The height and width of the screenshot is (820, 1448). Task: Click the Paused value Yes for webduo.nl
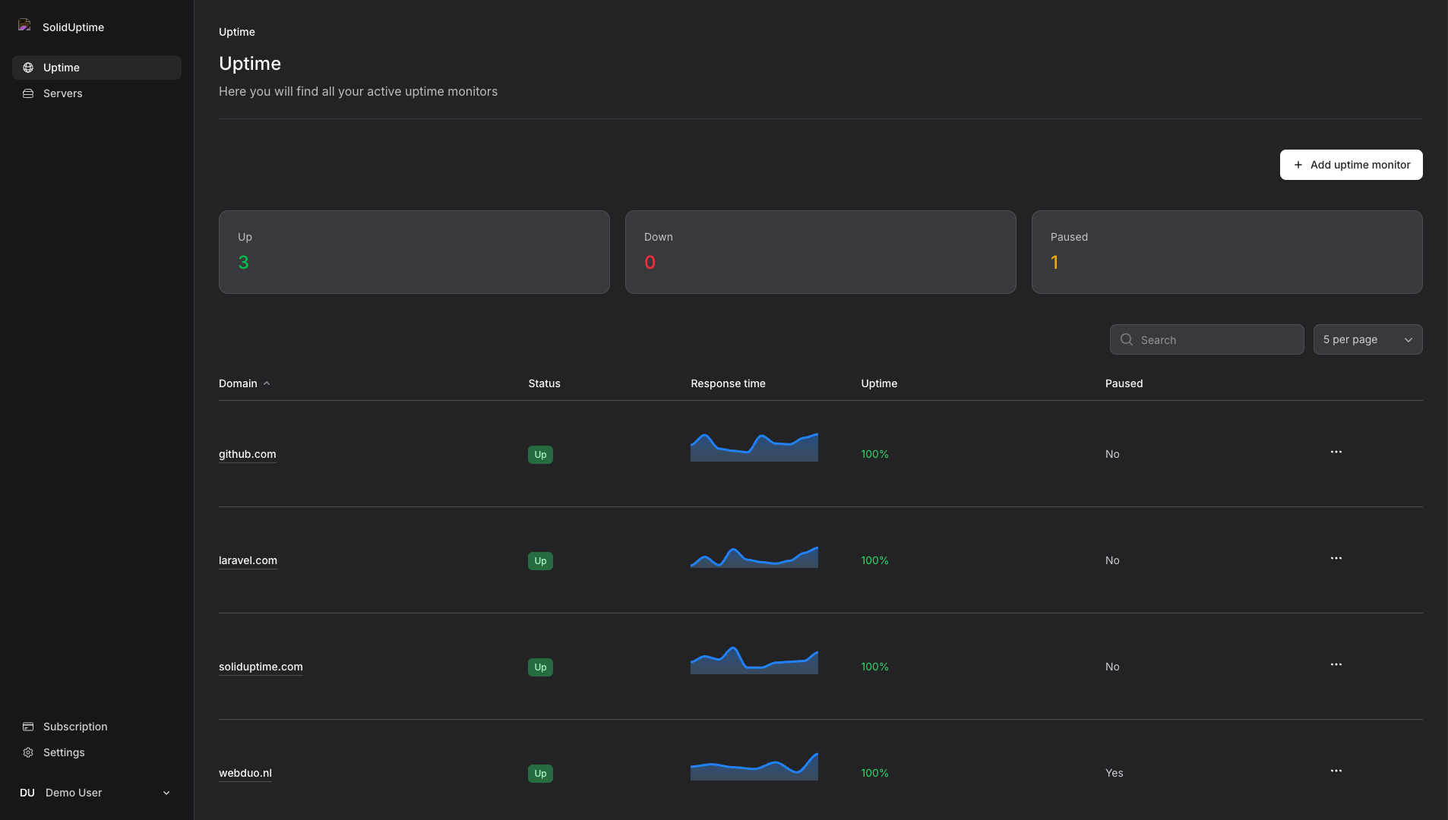click(x=1114, y=773)
